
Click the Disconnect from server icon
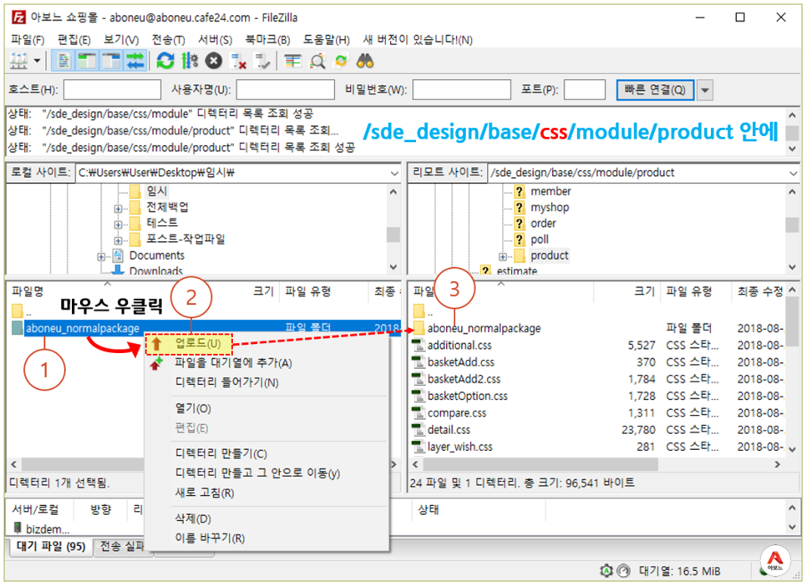tap(238, 61)
